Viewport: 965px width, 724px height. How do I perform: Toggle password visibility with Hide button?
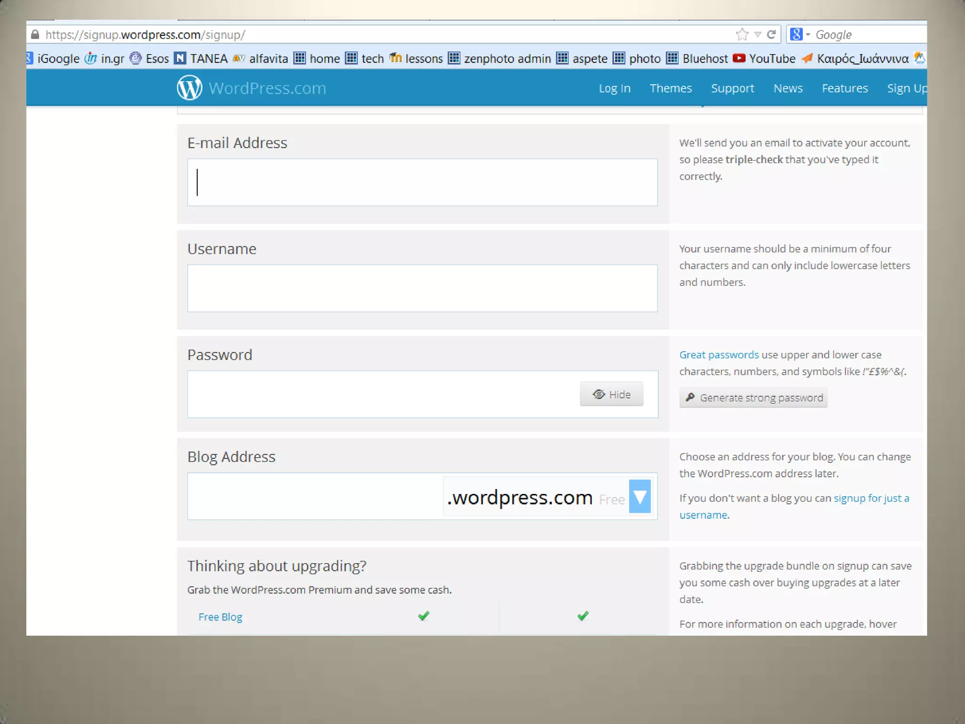pos(611,394)
